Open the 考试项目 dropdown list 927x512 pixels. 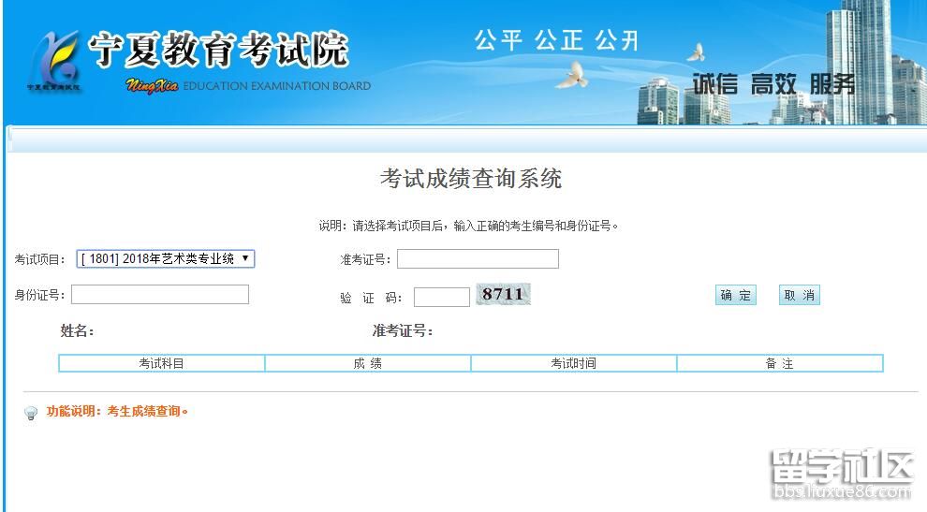click(x=166, y=259)
